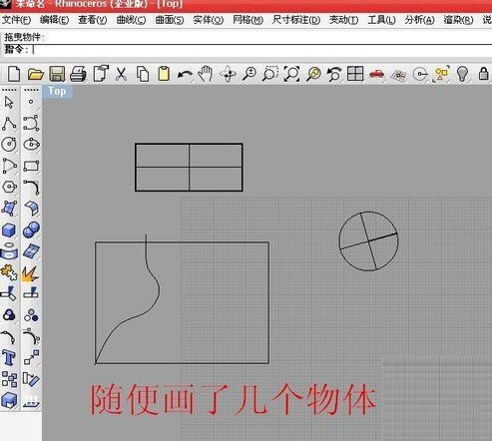Open the 编辑(E) menu

tap(54, 20)
